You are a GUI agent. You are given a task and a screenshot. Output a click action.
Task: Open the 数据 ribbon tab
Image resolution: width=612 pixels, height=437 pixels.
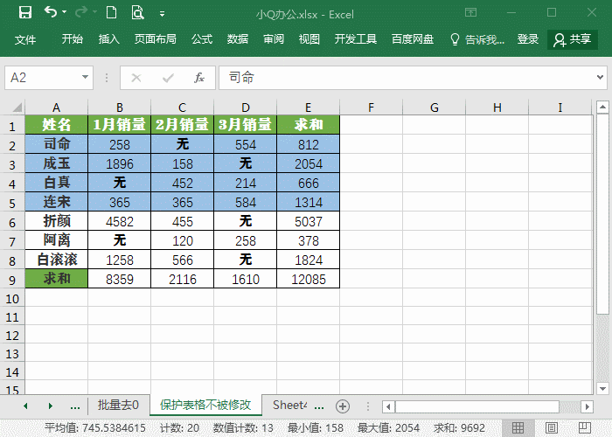click(x=238, y=39)
